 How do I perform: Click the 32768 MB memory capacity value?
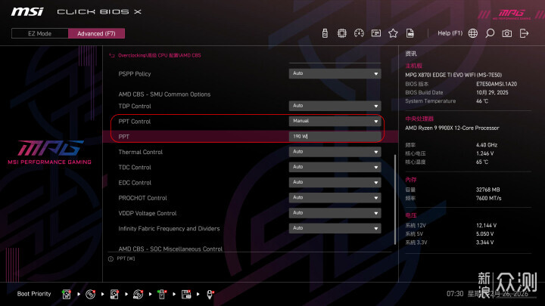tap(487, 190)
